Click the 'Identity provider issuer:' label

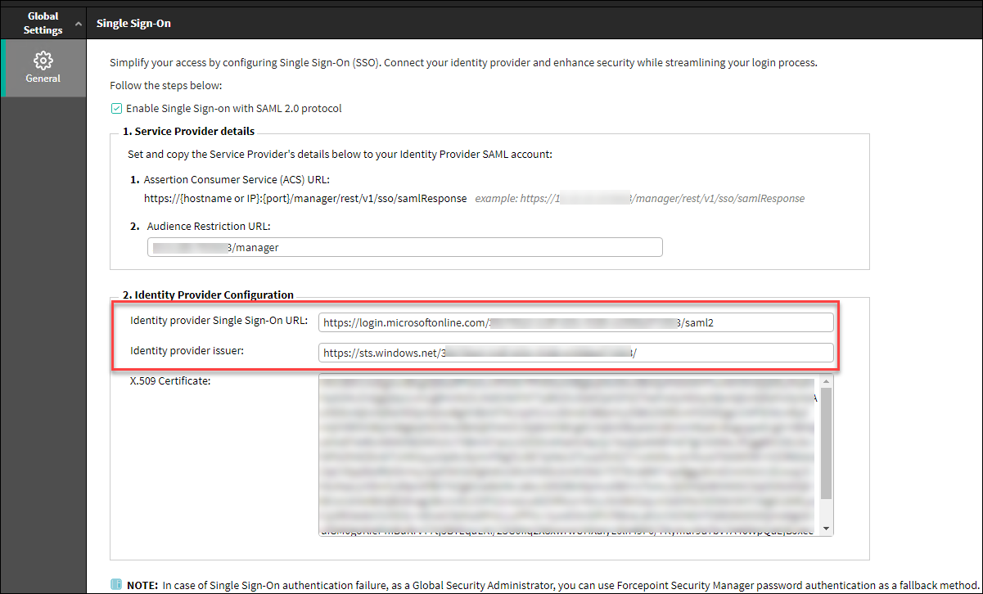click(187, 351)
